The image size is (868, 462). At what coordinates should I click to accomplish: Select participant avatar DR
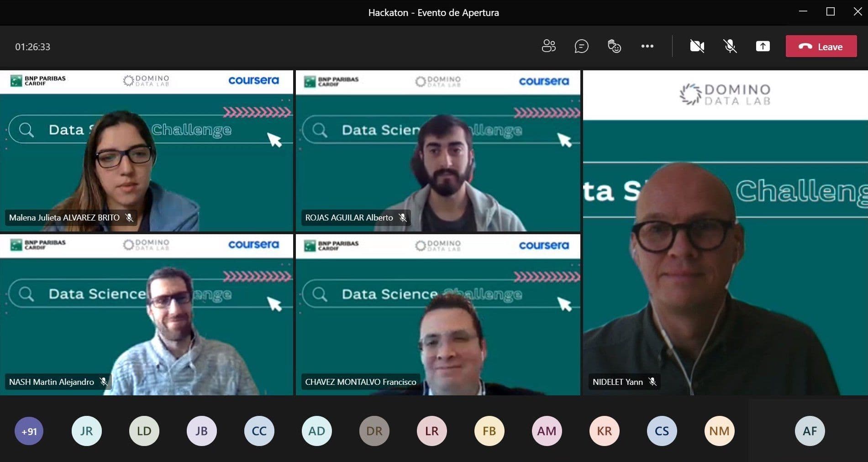click(x=374, y=431)
